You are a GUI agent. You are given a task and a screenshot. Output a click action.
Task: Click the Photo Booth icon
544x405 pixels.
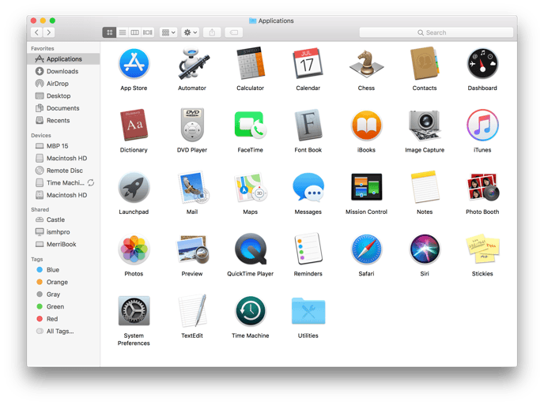(x=482, y=187)
